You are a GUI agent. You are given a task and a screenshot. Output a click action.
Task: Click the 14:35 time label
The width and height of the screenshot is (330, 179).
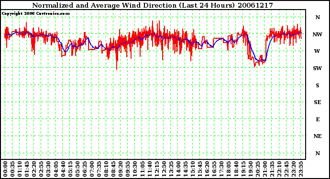click(x=186, y=169)
